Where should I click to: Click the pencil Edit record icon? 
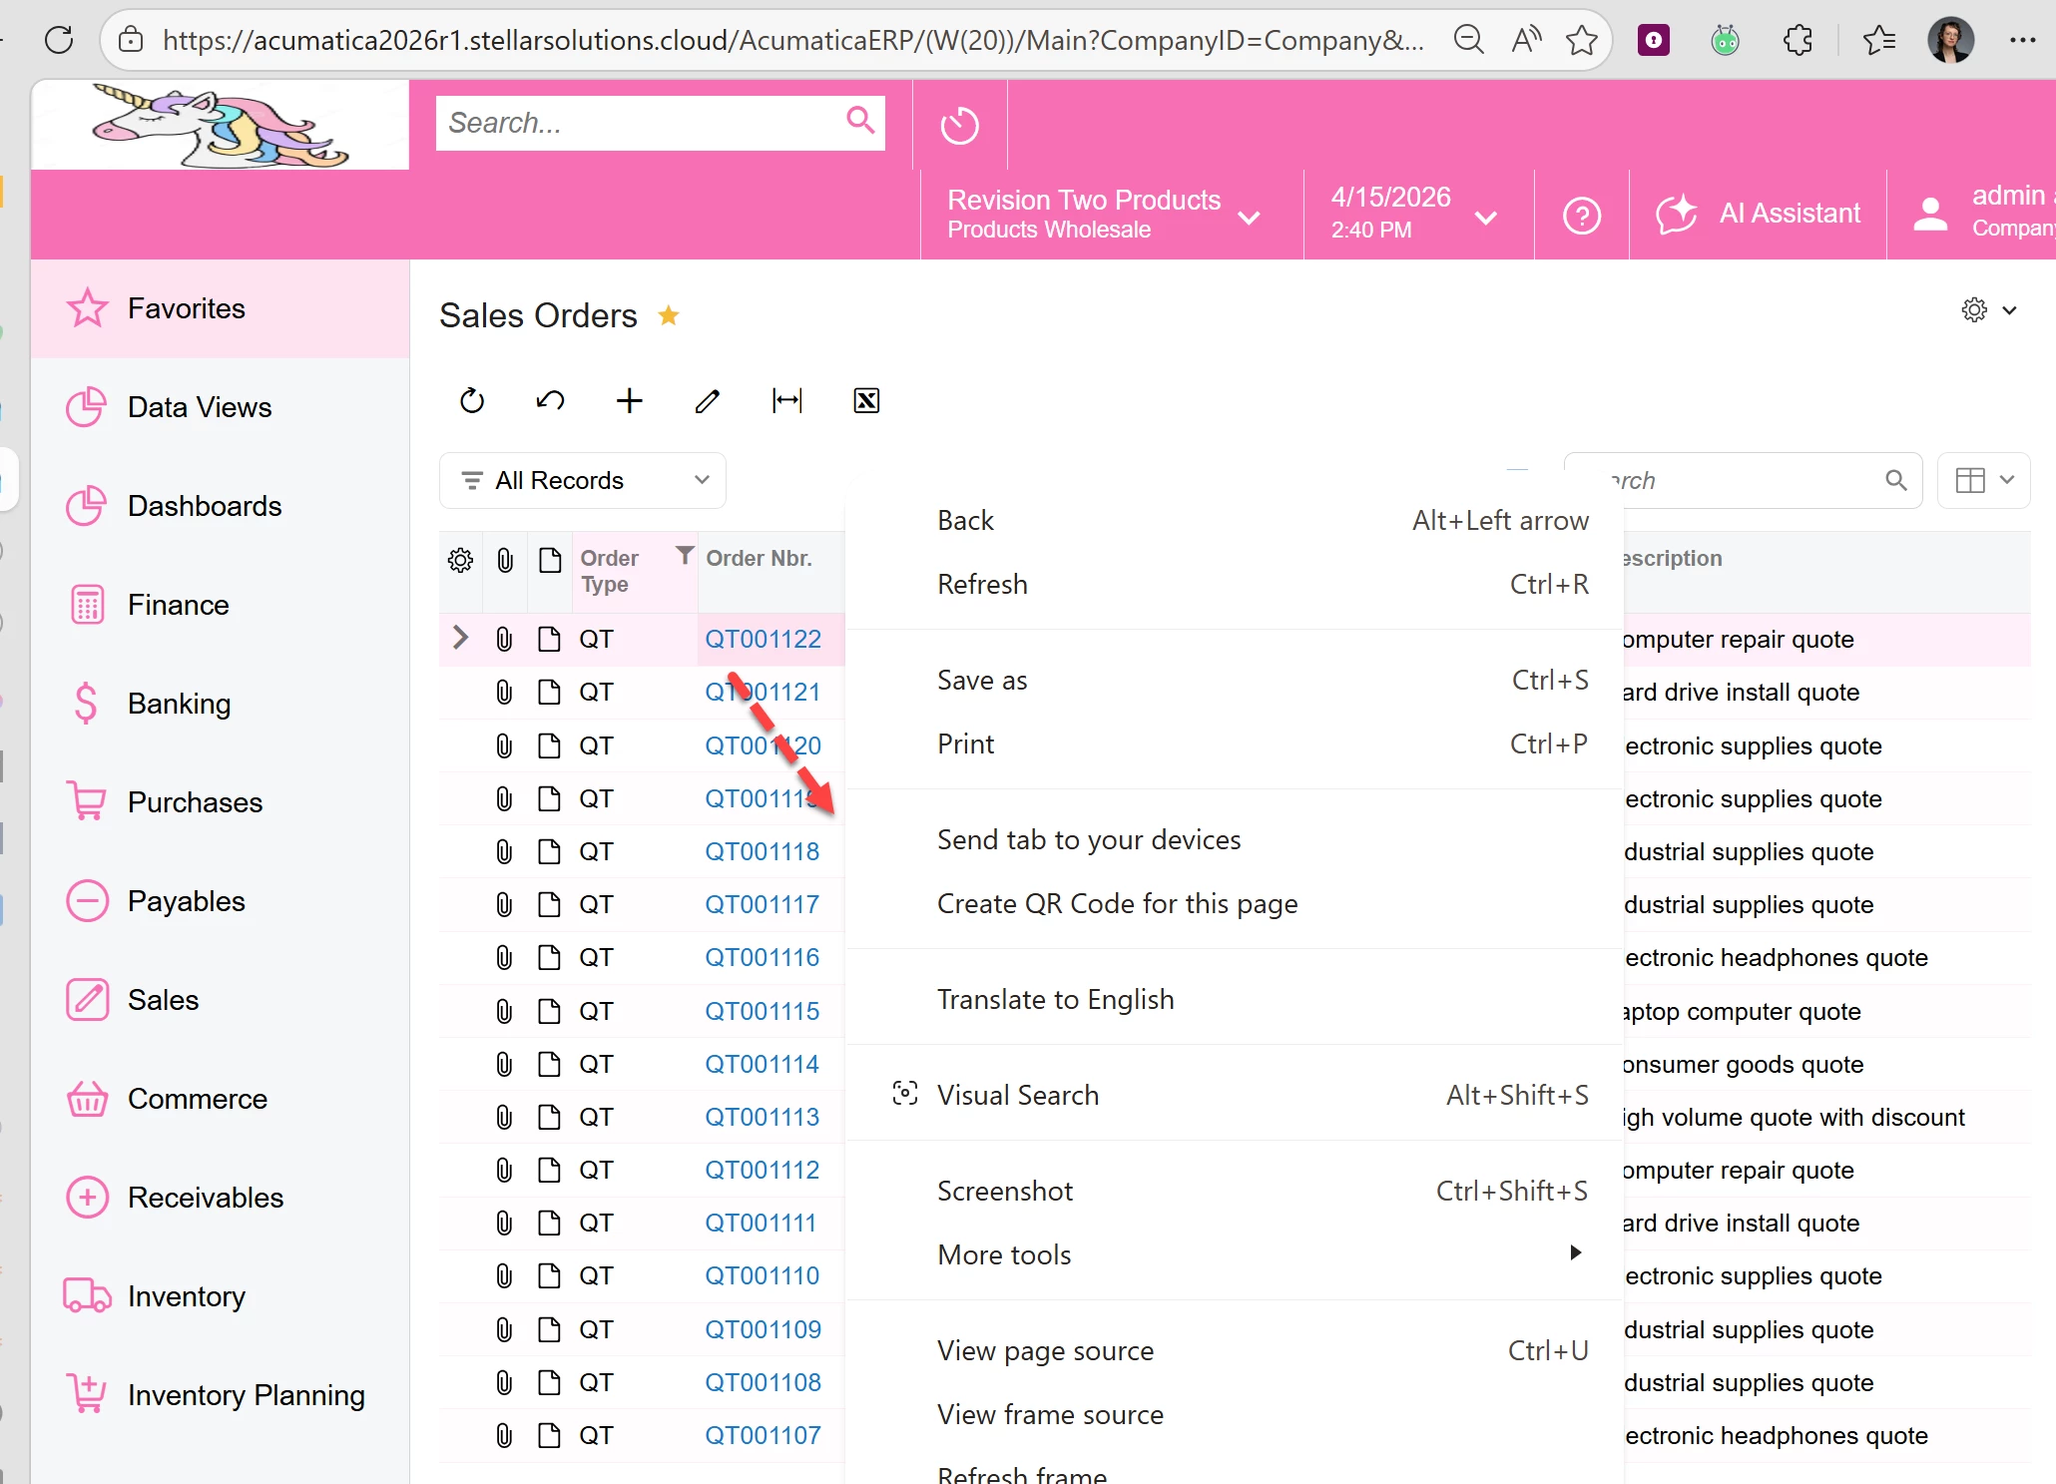point(708,401)
